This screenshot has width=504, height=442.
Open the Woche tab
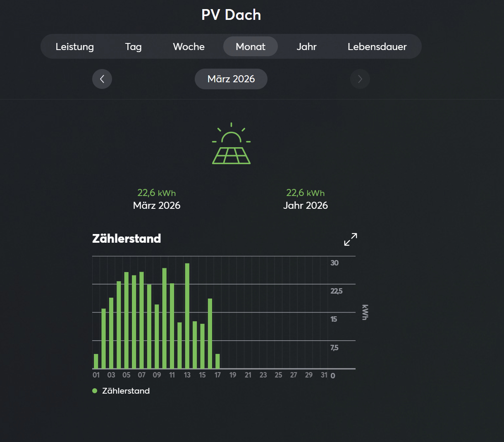tap(189, 47)
